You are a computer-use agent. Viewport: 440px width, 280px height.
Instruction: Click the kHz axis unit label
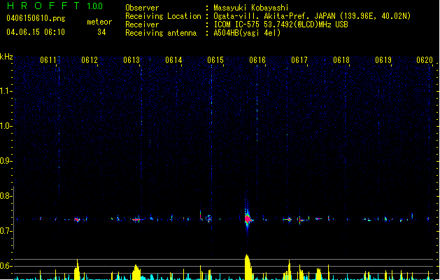6,57
